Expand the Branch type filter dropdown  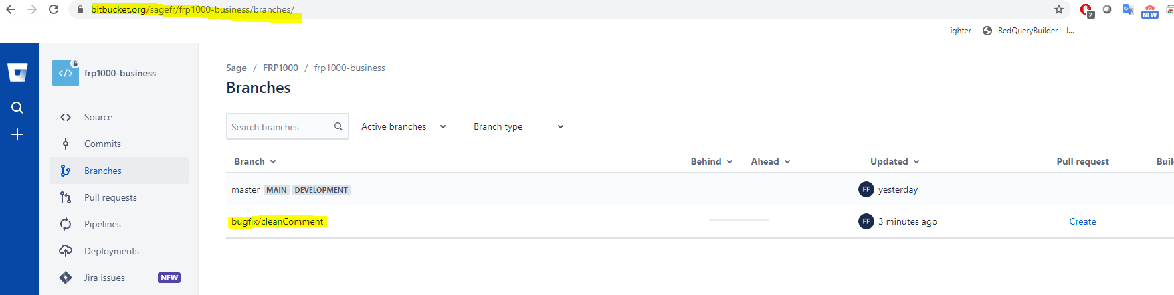[518, 126]
